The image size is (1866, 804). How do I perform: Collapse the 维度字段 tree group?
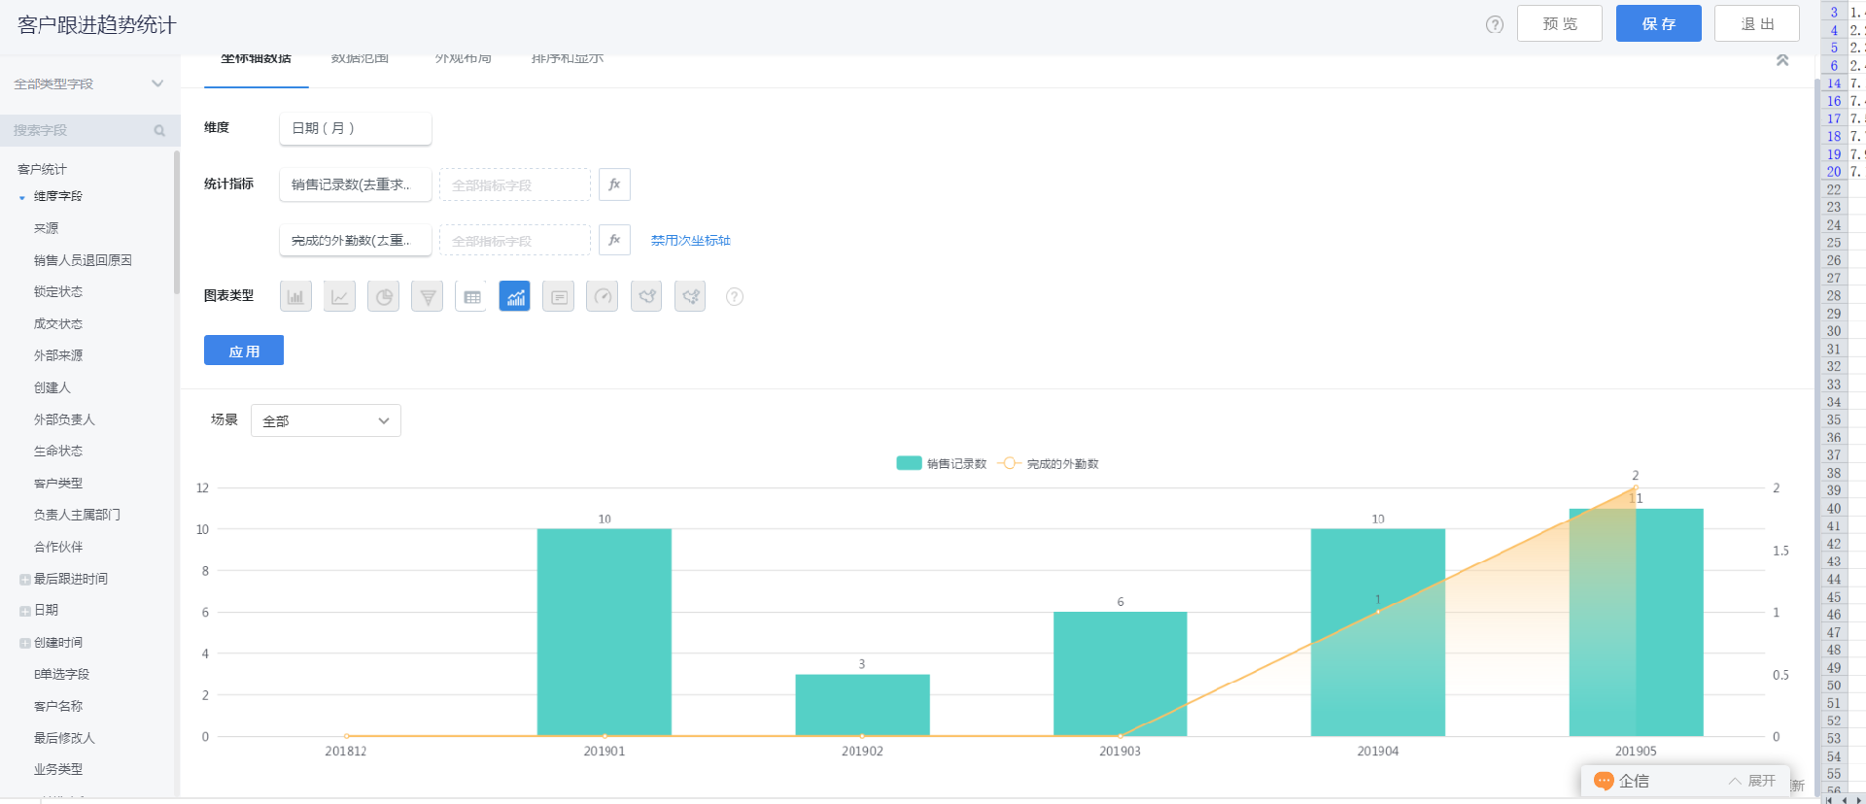[x=22, y=197]
